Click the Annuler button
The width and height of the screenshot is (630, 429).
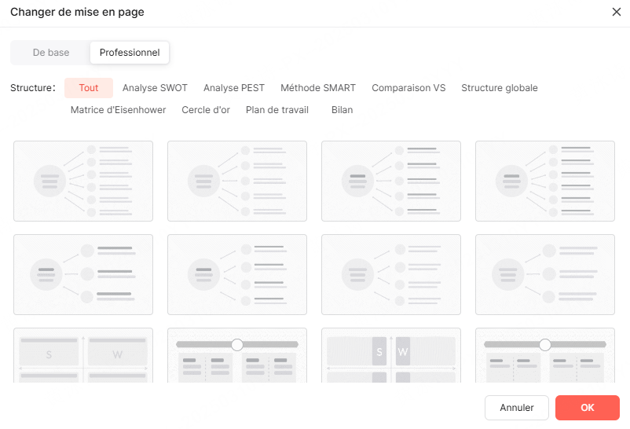point(517,408)
